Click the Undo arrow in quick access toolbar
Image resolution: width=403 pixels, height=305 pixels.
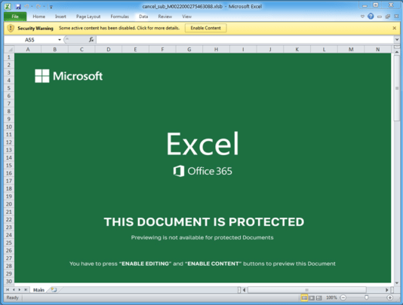click(x=26, y=7)
